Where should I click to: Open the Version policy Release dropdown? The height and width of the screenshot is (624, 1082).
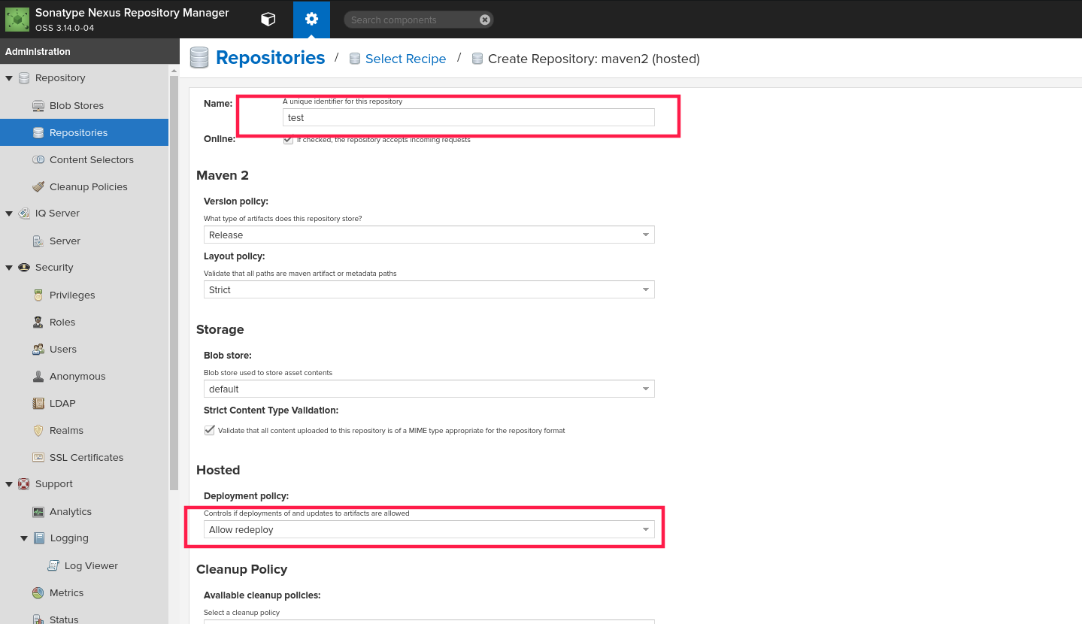[429, 235]
